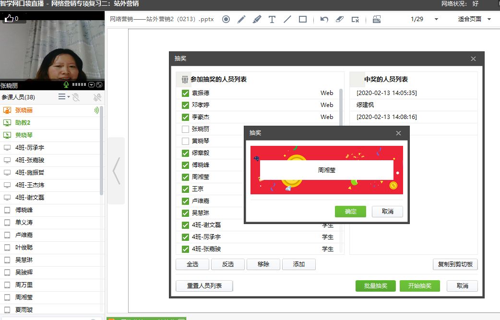Click the green 确定 button
The height and width of the screenshot is (320, 500).
pyautogui.click(x=350, y=211)
